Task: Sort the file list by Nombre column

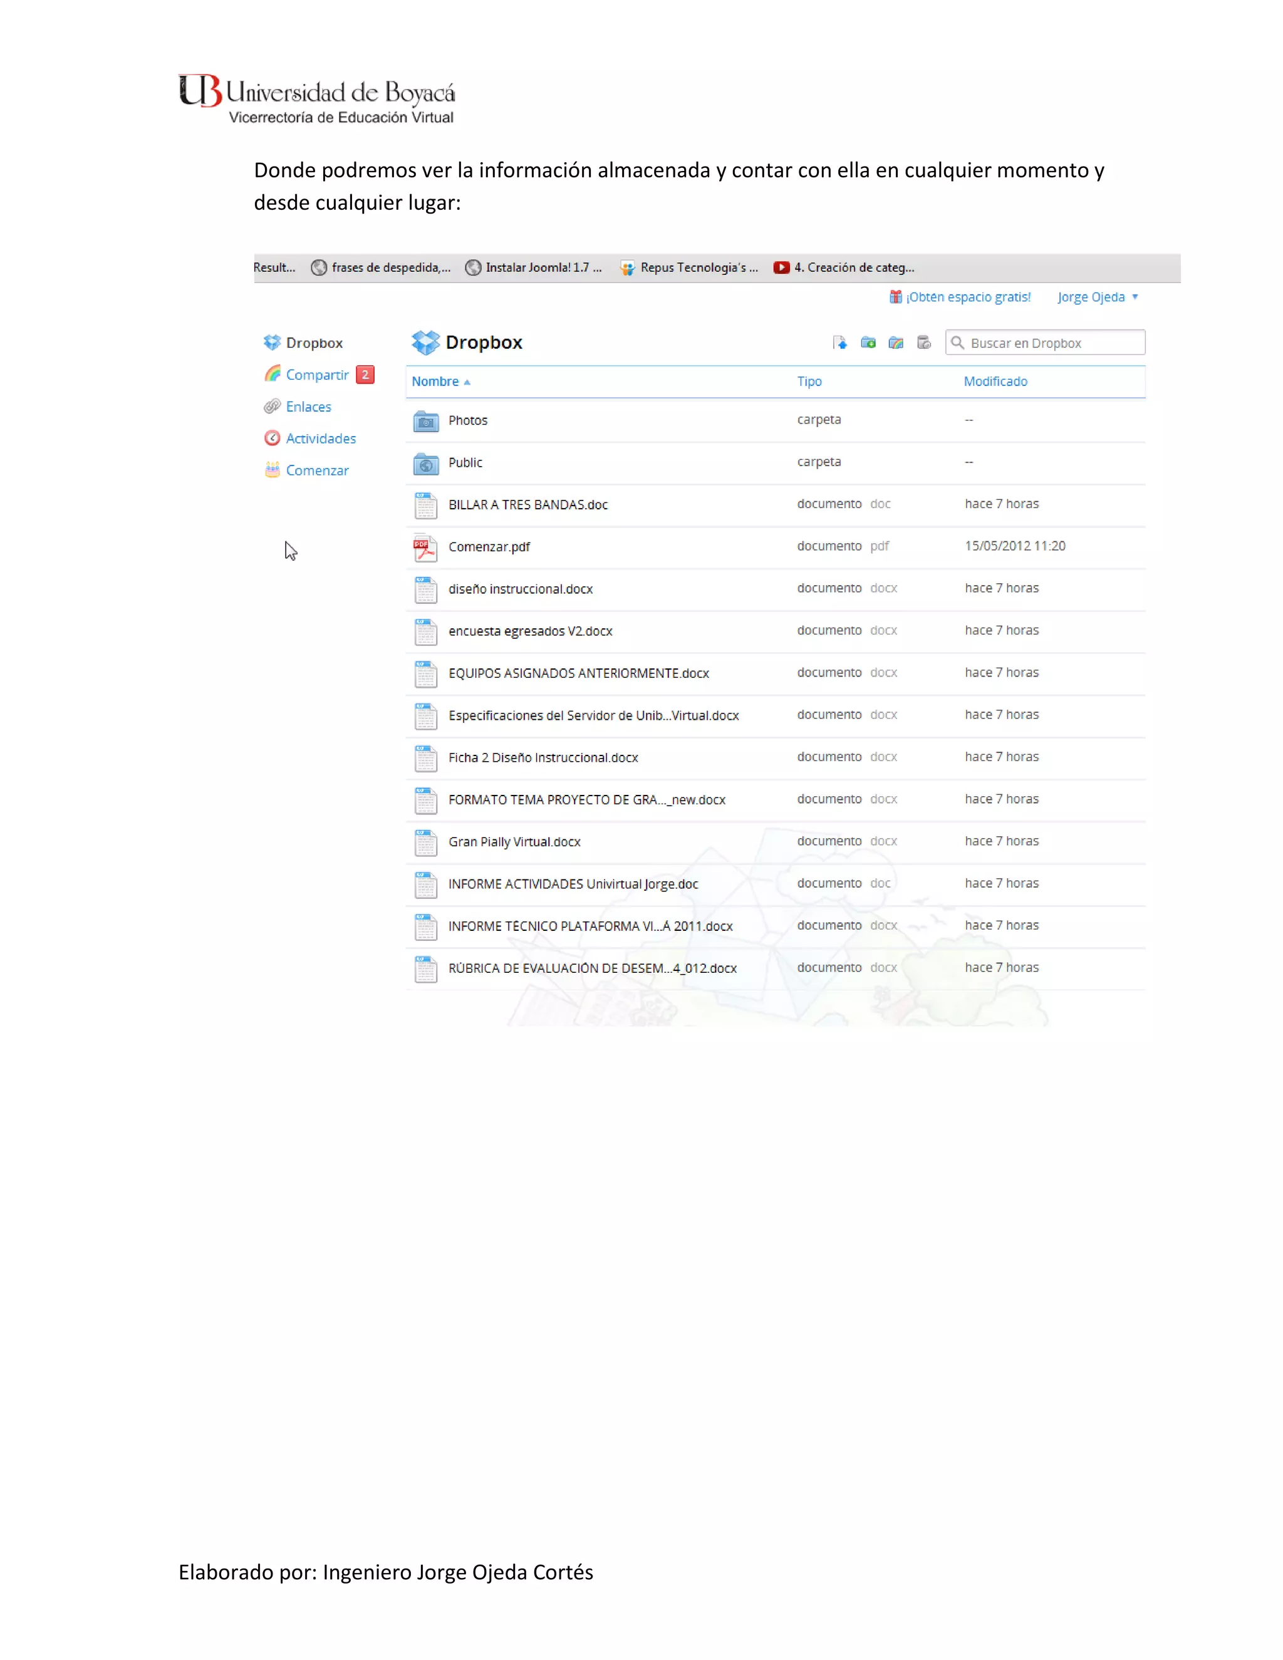Action: click(x=435, y=381)
